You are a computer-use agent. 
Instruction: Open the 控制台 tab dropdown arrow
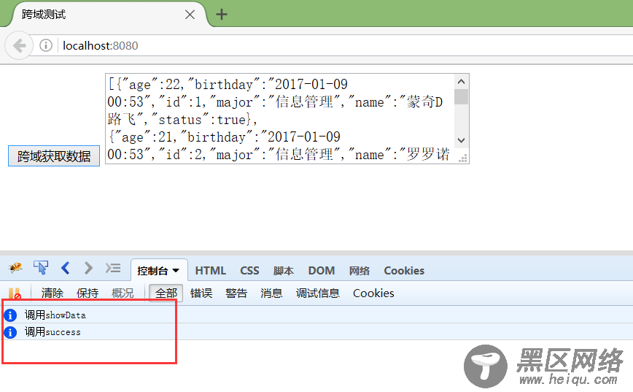pos(176,270)
